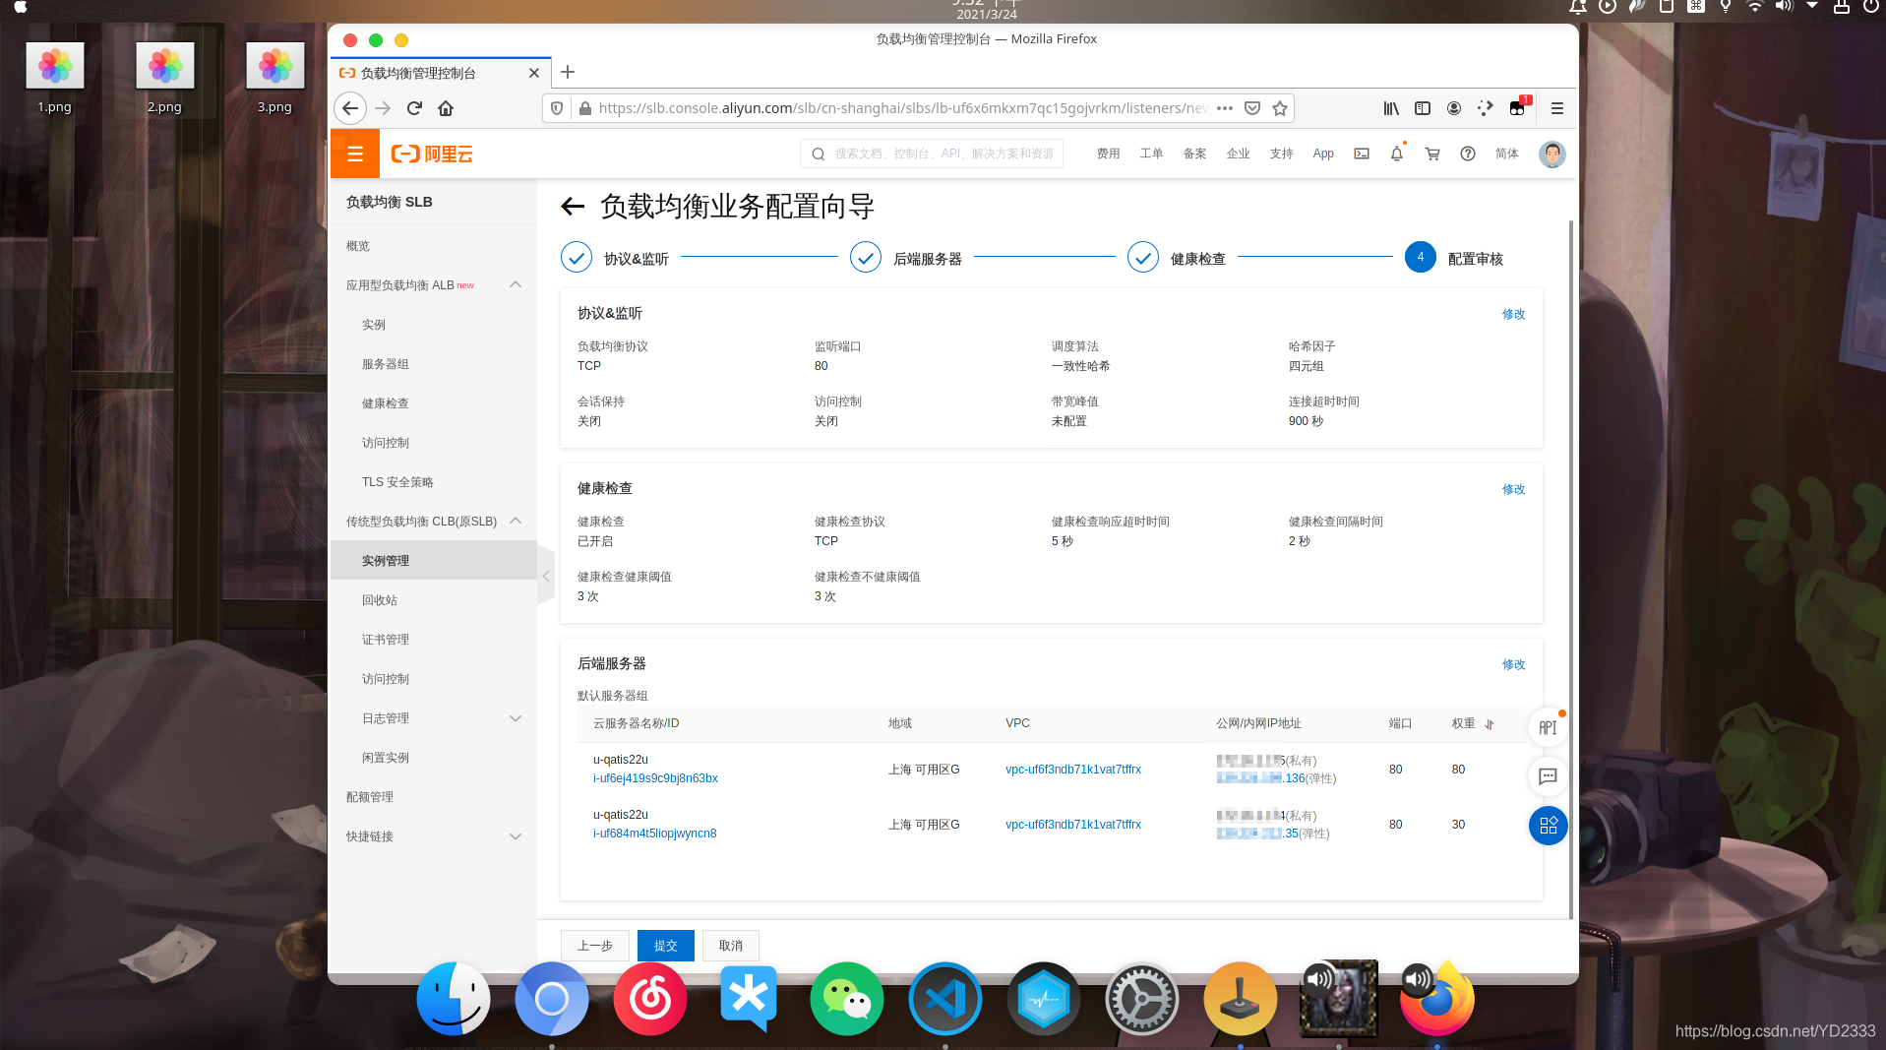
Task: Click the 上一步 button
Action: click(x=595, y=946)
